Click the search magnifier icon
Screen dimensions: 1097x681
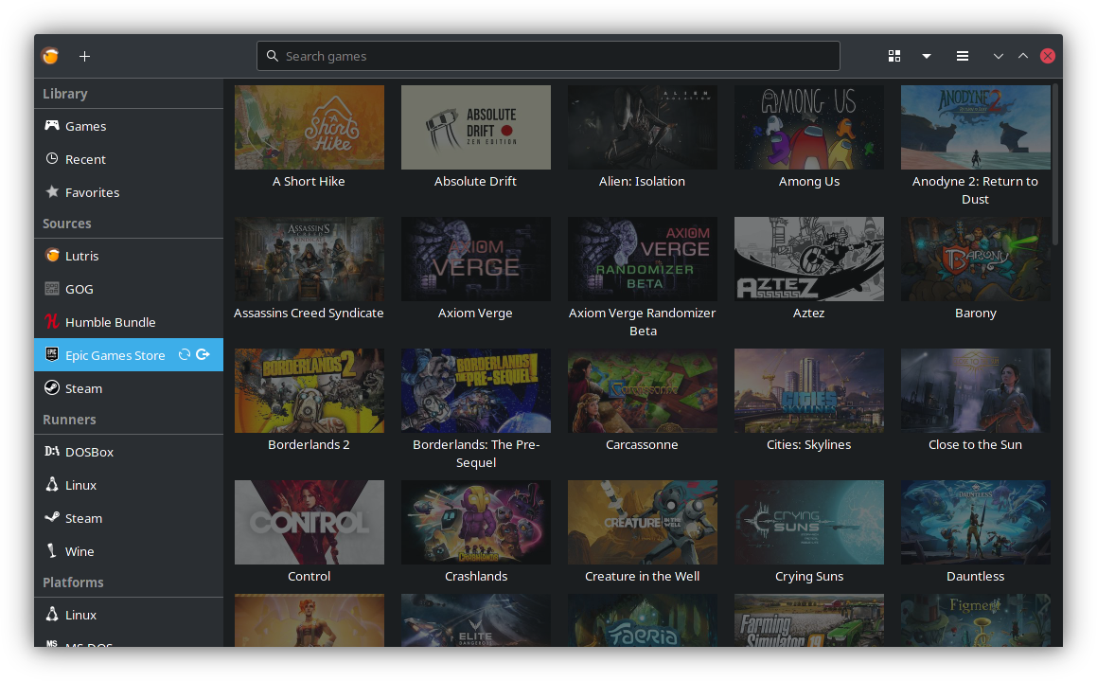tap(273, 56)
